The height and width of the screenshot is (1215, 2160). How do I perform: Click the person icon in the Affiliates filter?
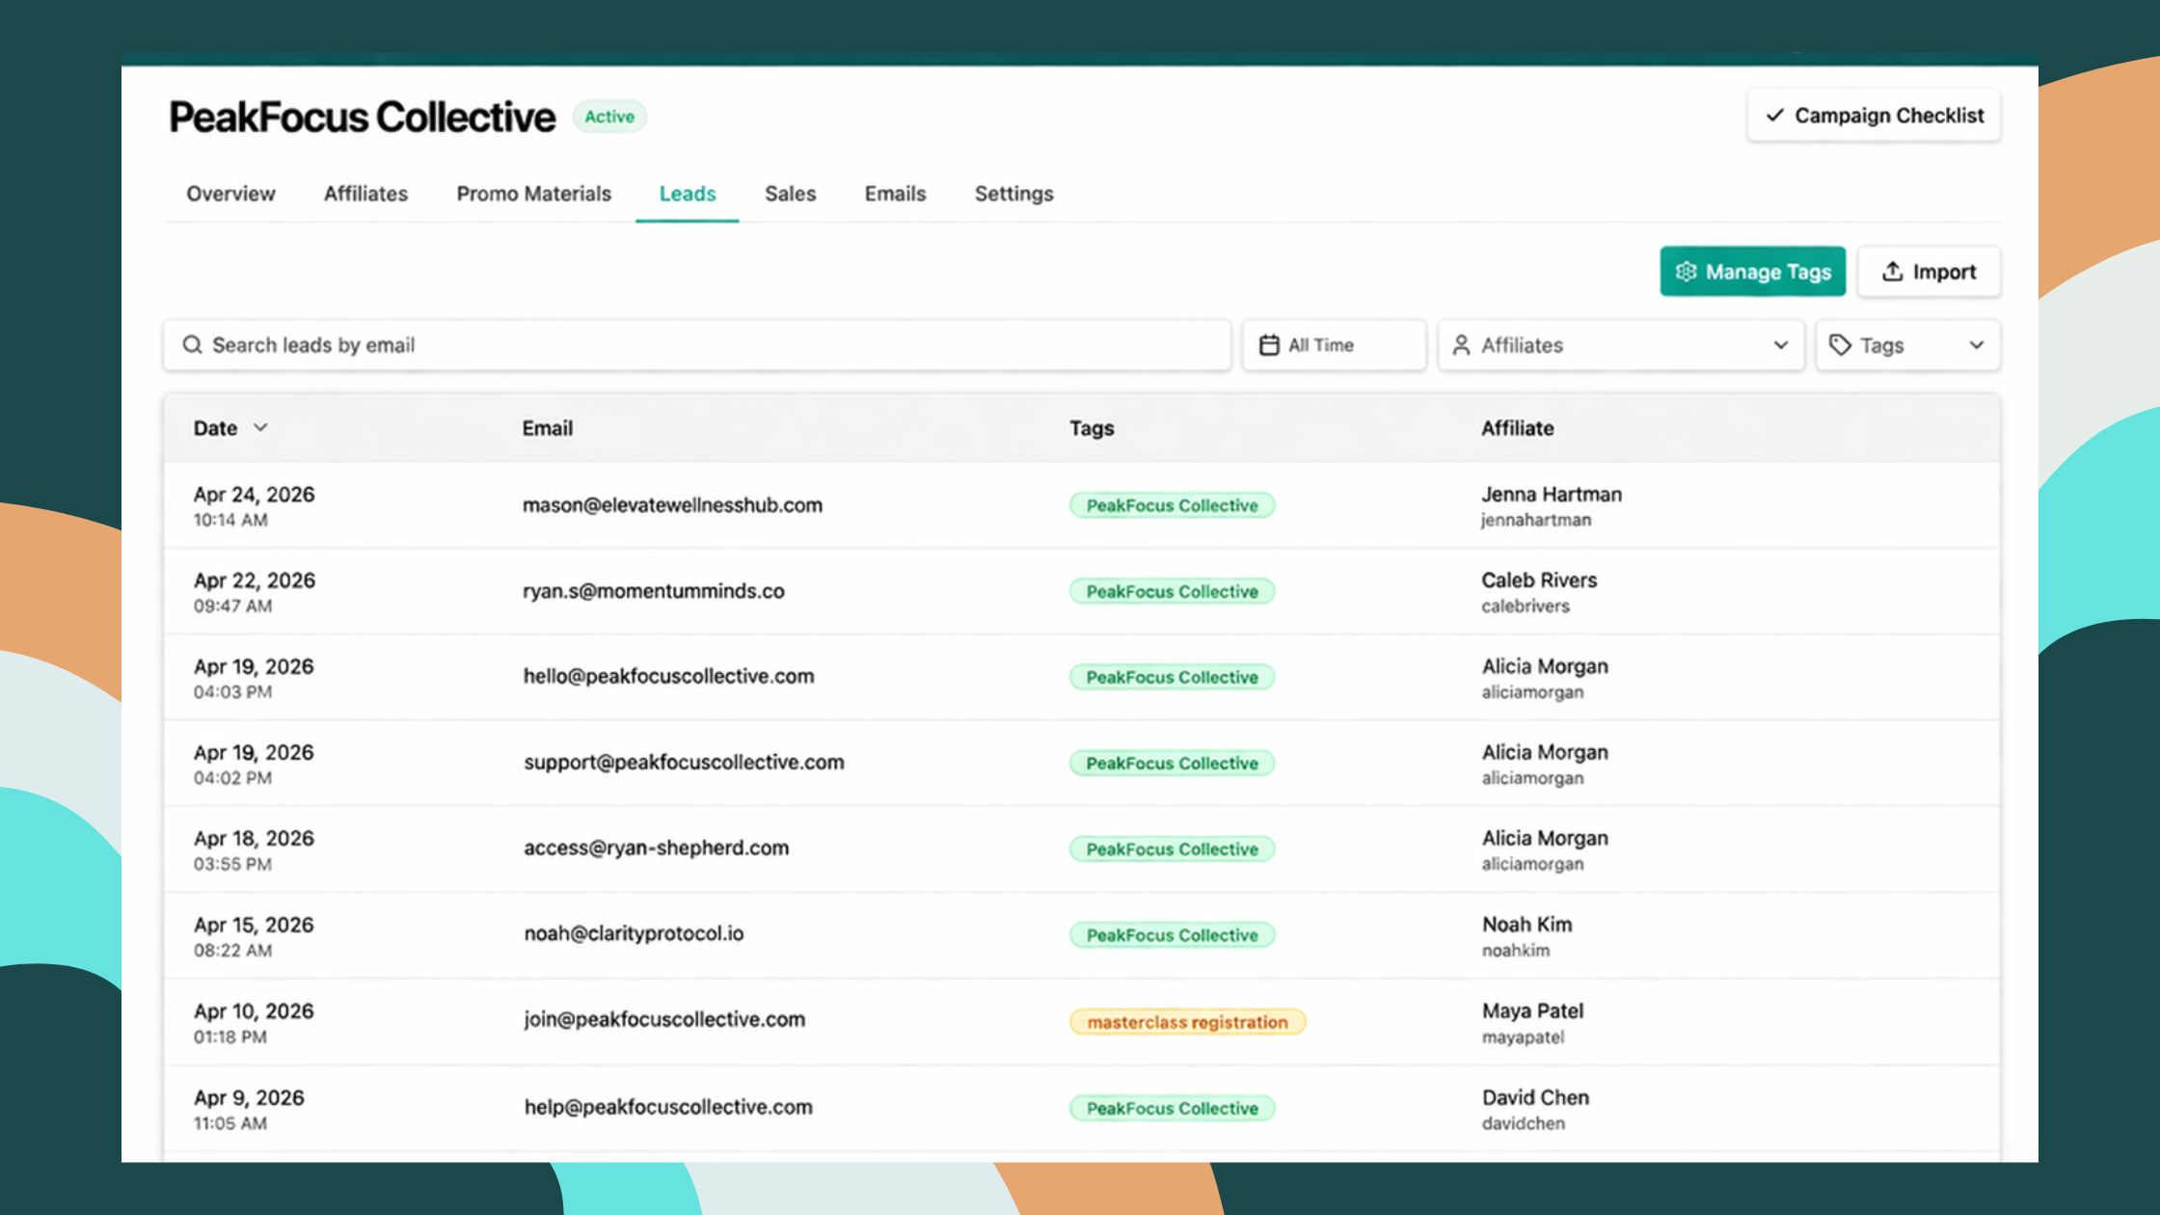tap(1462, 344)
